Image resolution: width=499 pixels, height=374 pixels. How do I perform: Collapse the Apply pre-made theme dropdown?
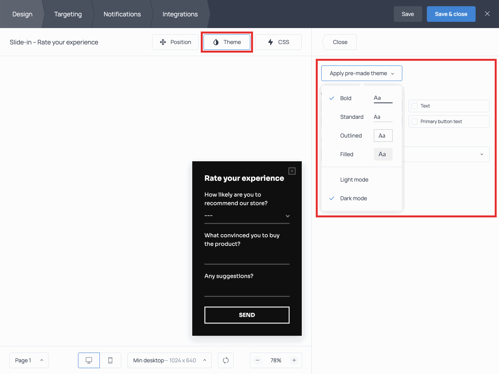point(361,73)
